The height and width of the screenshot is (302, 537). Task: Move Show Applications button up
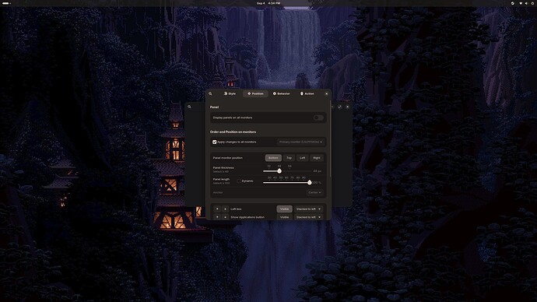(x=217, y=217)
